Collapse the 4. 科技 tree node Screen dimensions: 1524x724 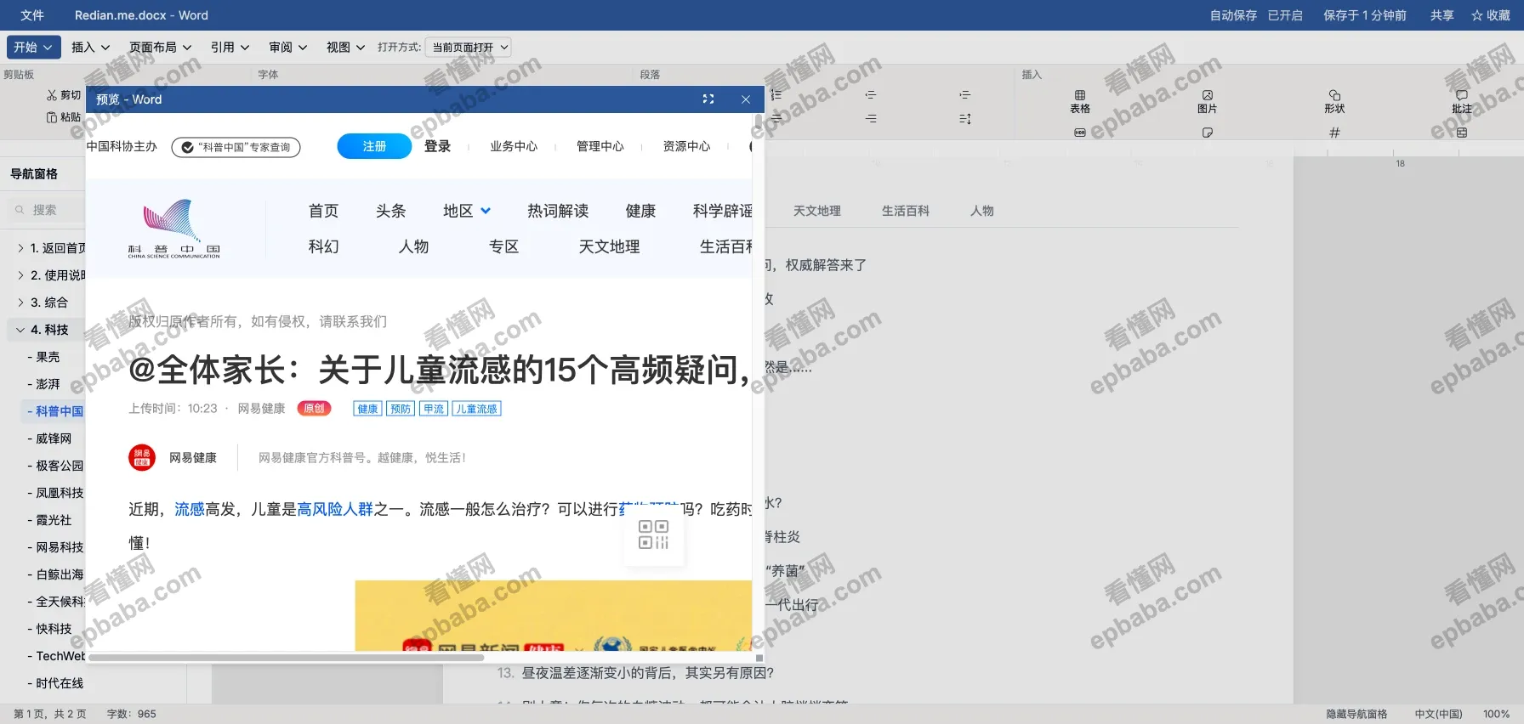coord(20,330)
